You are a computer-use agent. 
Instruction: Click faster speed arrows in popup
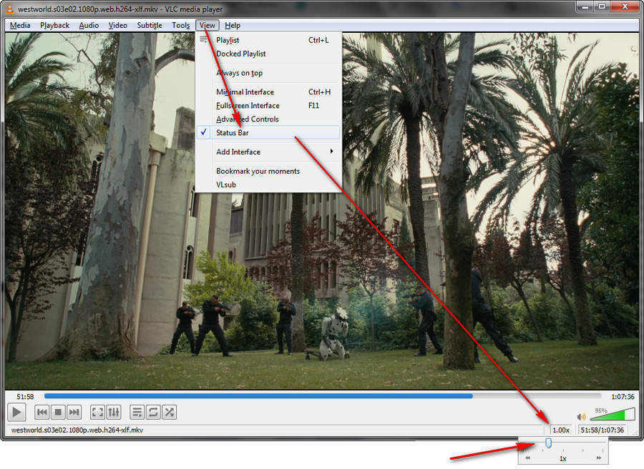point(599,458)
